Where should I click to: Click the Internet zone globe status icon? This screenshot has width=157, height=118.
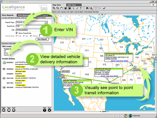click(130, 116)
